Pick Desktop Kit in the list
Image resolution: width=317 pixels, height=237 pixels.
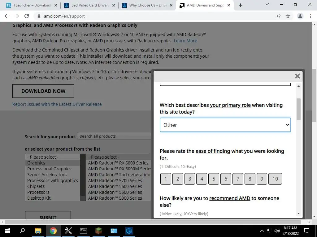coord(53,198)
